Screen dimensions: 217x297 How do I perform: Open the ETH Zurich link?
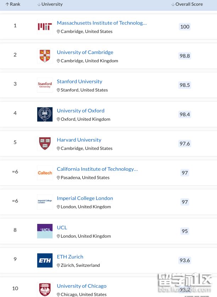coord(70,257)
